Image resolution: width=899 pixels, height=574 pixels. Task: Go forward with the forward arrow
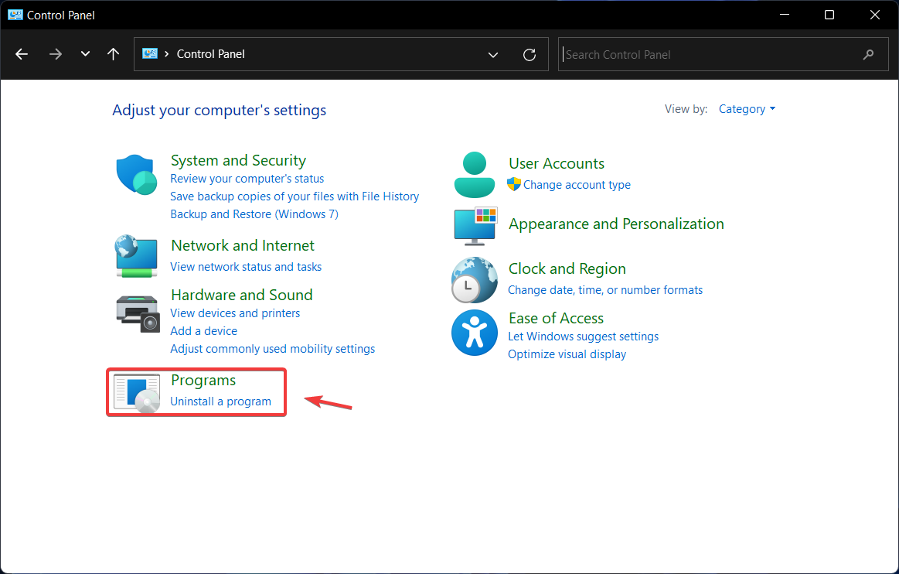(56, 54)
